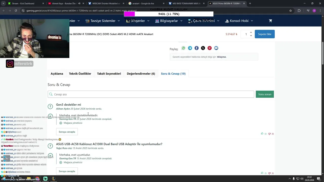Open Chrome three-dot menu
This screenshot has height=182, width=324.
click(x=320, y=11)
